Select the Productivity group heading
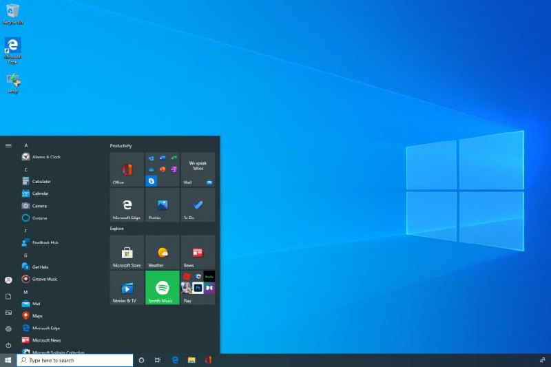Screen dimensions: 551x367 click(x=121, y=146)
